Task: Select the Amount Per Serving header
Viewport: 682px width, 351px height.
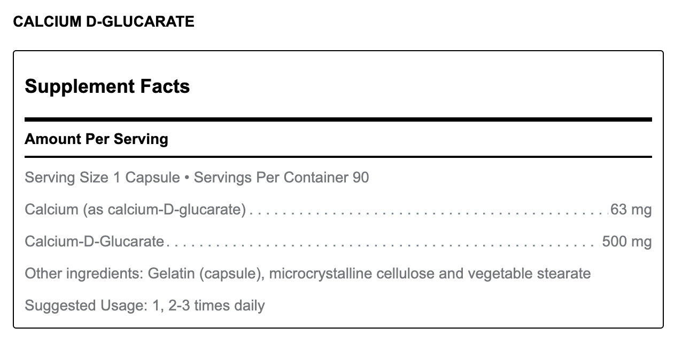Action: point(96,139)
